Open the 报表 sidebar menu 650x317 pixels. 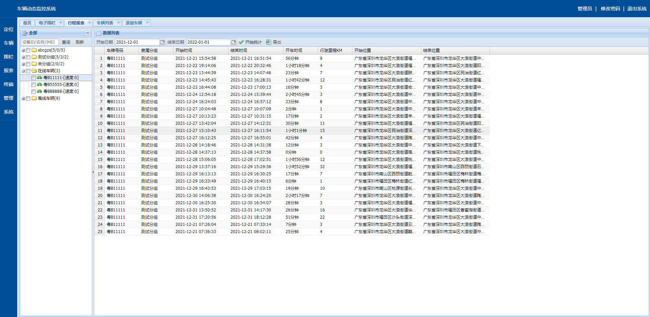click(x=9, y=70)
